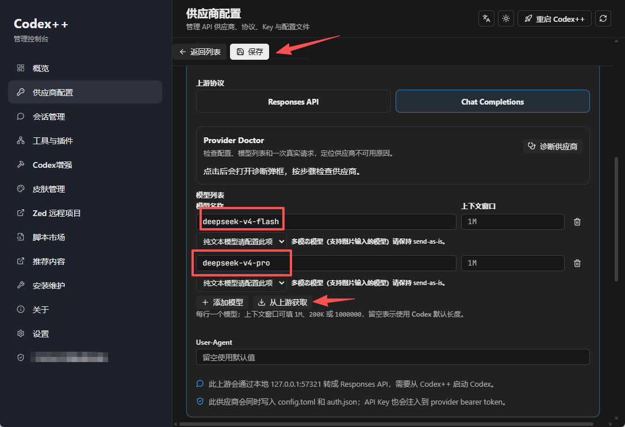Click the shield icon at sidebar bottom
This screenshot has height=427, width=625.
(x=21, y=357)
